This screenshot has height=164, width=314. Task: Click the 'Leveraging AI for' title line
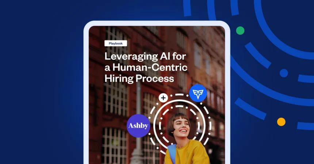145,56
